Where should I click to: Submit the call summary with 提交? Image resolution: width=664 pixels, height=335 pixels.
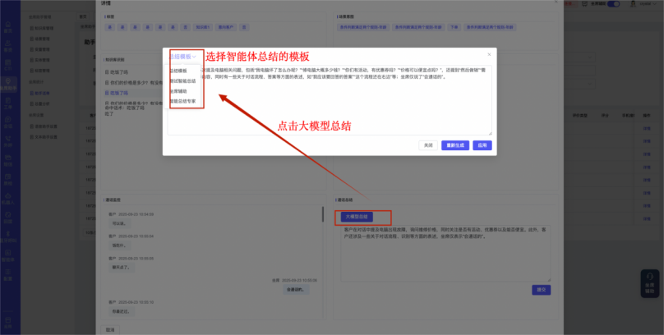(541, 290)
